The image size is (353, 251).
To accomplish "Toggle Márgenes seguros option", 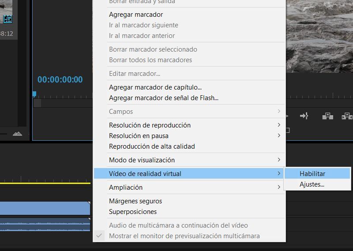I will (x=135, y=201).
